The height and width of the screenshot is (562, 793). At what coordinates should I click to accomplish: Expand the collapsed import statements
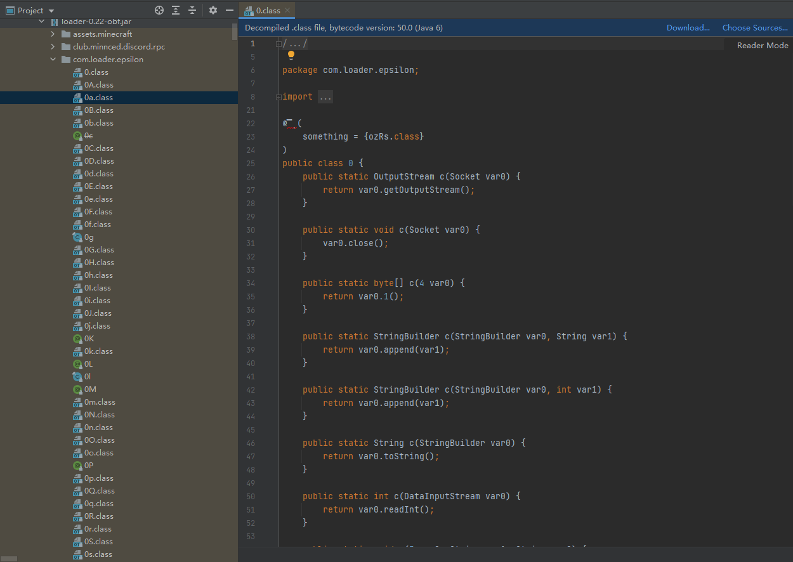pyautogui.click(x=325, y=96)
